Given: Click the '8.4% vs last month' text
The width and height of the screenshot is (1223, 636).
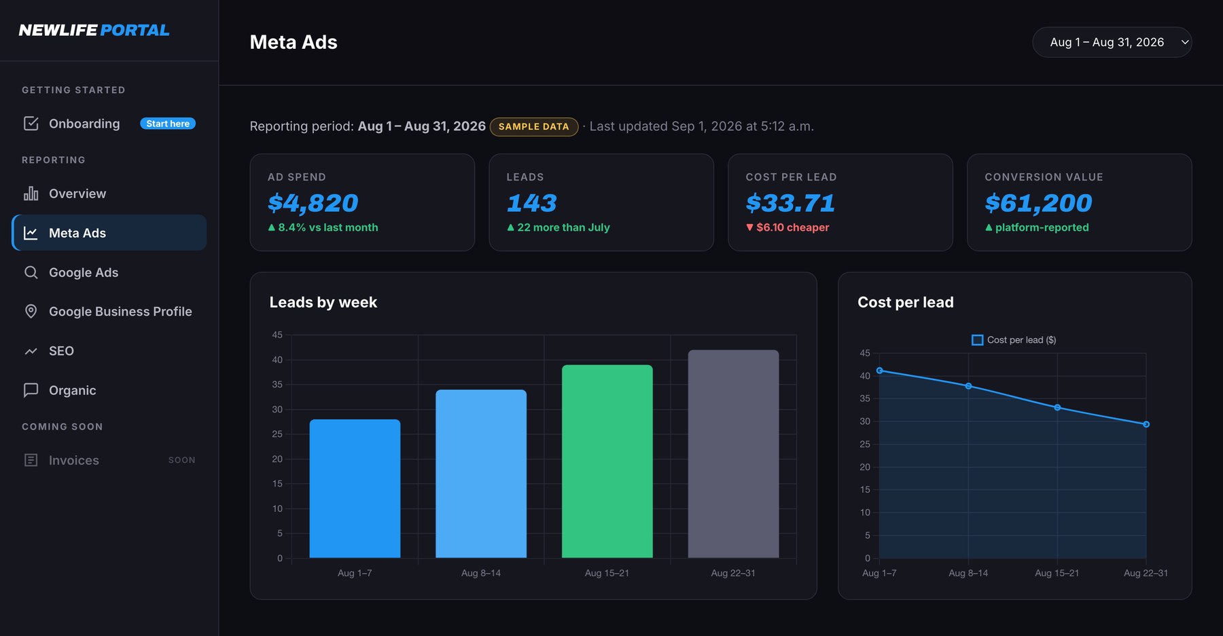Looking at the screenshot, I should pyautogui.click(x=328, y=227).
